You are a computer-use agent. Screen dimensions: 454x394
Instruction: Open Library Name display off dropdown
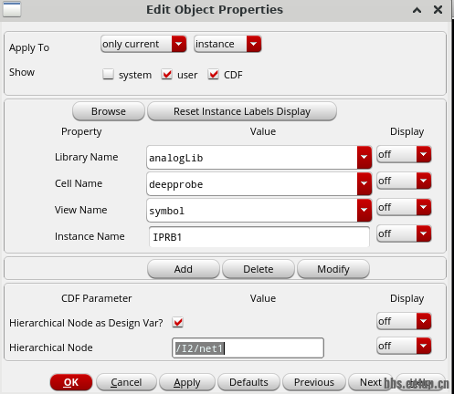[x=404, y=154]
